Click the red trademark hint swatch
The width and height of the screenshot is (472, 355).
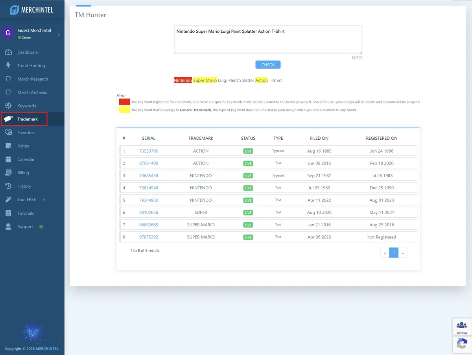[x=124, y=102]
